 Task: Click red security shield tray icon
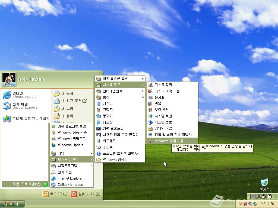point(245,204)
